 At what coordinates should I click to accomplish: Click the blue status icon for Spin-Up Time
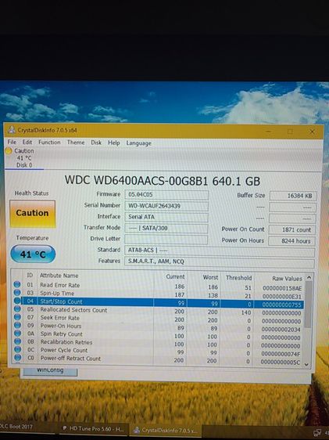(17, 293)
